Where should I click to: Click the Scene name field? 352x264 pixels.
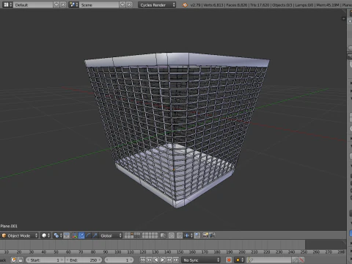click(99, 4)
